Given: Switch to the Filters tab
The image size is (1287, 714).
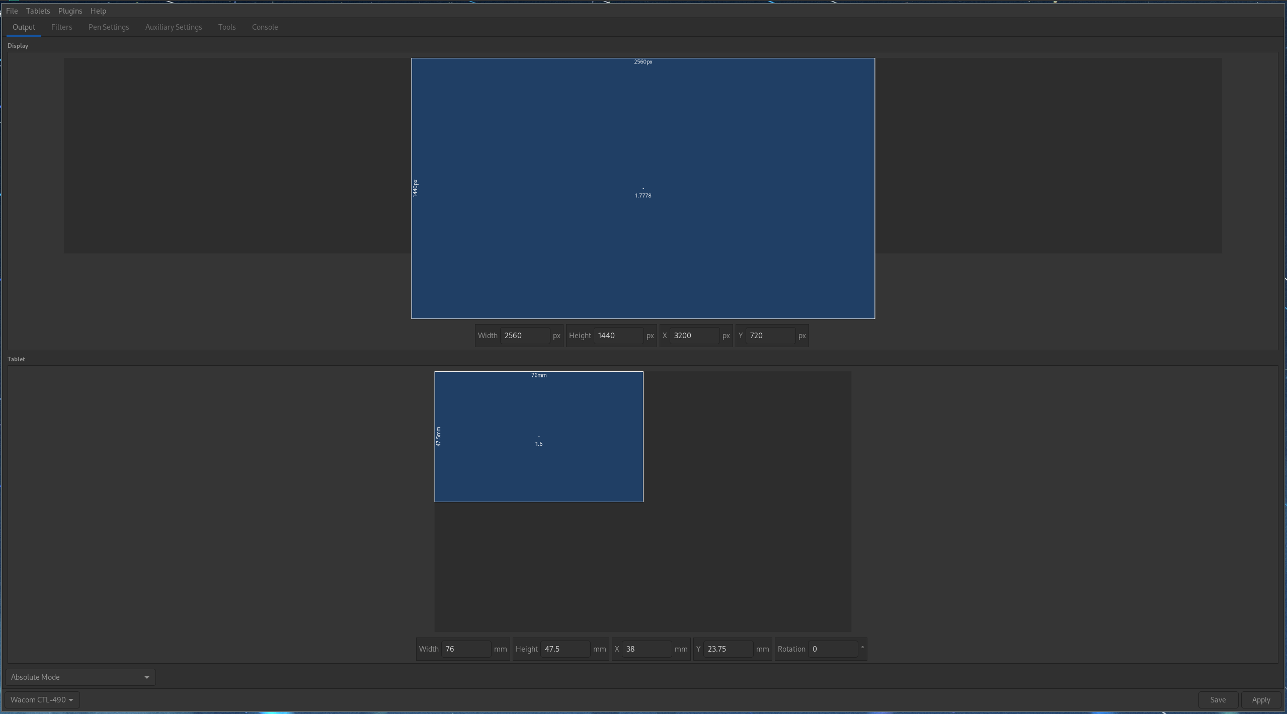Looking at the screenshot, I should 62,27.
